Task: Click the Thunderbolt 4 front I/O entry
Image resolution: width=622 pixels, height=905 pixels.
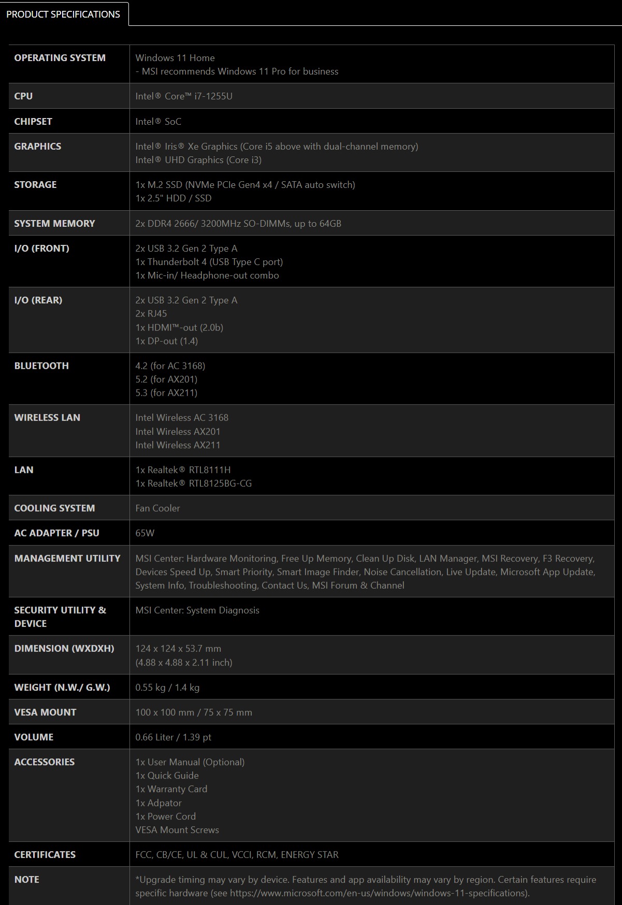Action: [209, 261]
